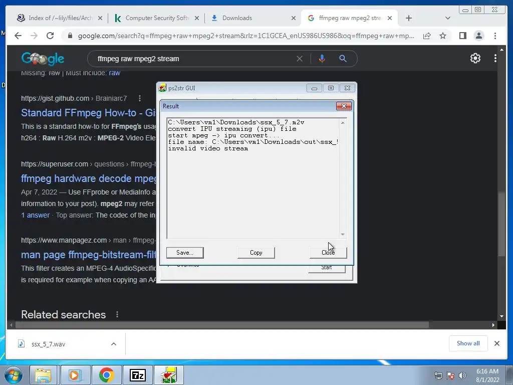The width and height of the screenshot is (513, 385).
Task: Close the Computer Security Software tab
Action: (x=196, y=18)
